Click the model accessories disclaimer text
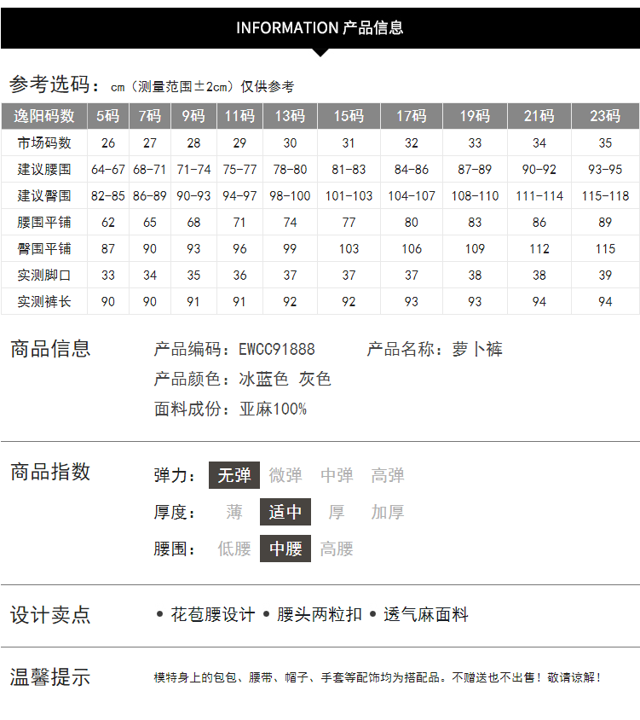The height and width of the screenshot is (720, 640). click(378, 677)
